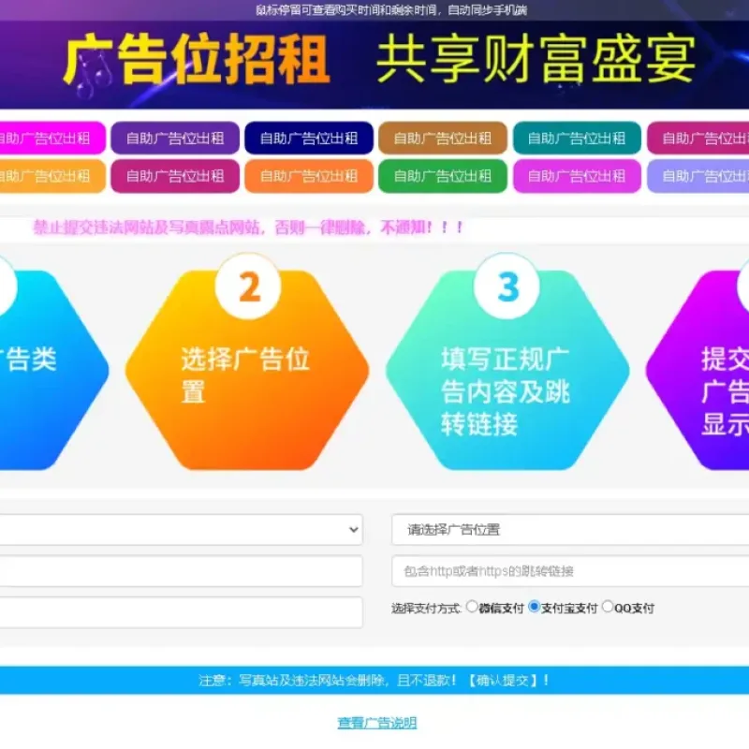This screenshot has width=749, height=749.
Task: Click the middle-left empty text input
Action: pyautogui.click(x=181, y=571)
